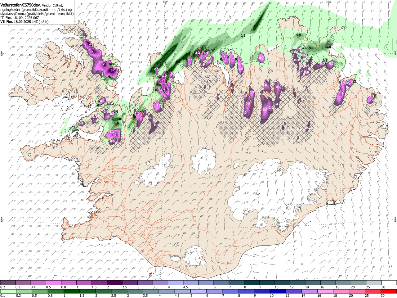This screenshot has height=298, width=397.
Task: Select the 'slydda/snjókoma' description line
Action: tap(37, 14)
